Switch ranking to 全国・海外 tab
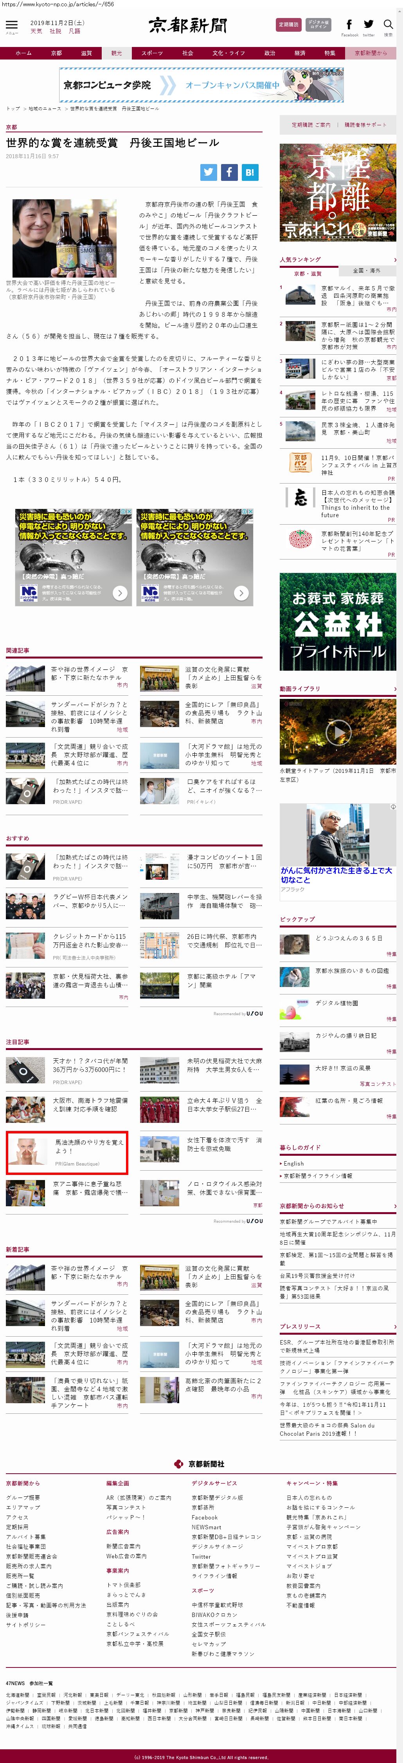This screenshot has height=1763, width=403. click(x=366, y=271)
